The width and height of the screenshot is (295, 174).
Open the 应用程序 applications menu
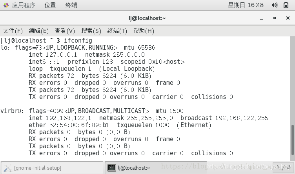tap(24, 5)
